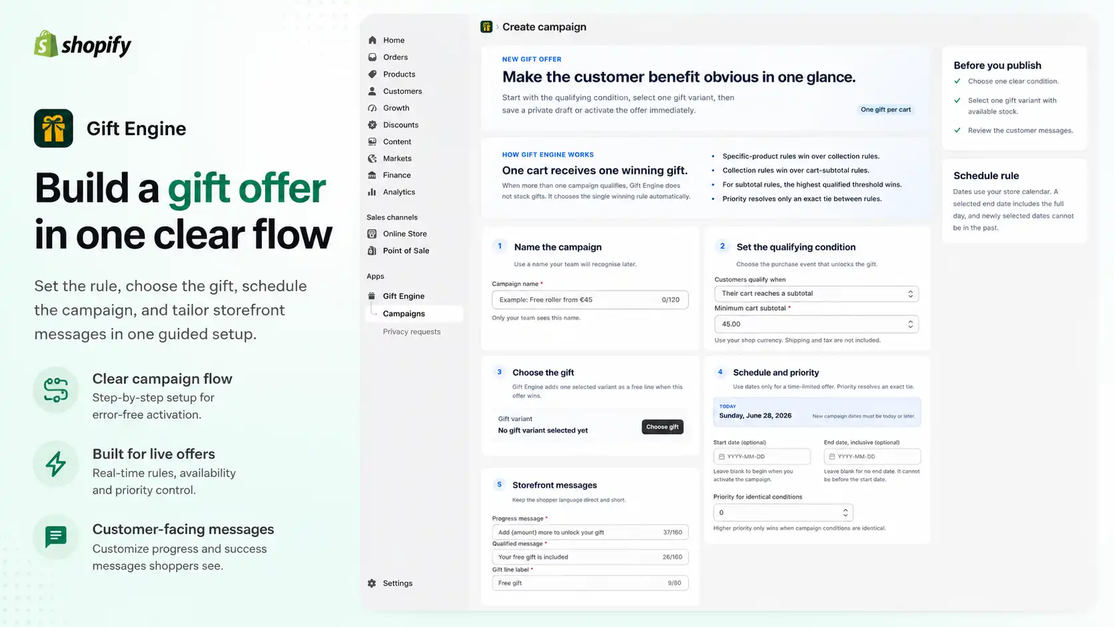Click the gift icon beside Create campaign breadcrumb

pos(486,27)
